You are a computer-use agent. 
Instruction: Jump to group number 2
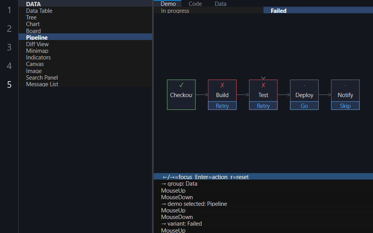click(x=9, y=28)
